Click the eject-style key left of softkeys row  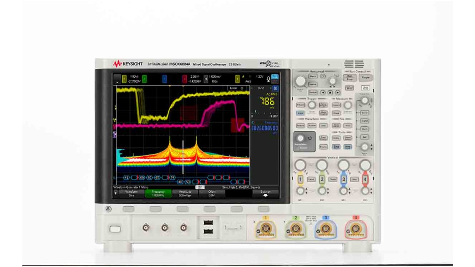click(108, 209)
